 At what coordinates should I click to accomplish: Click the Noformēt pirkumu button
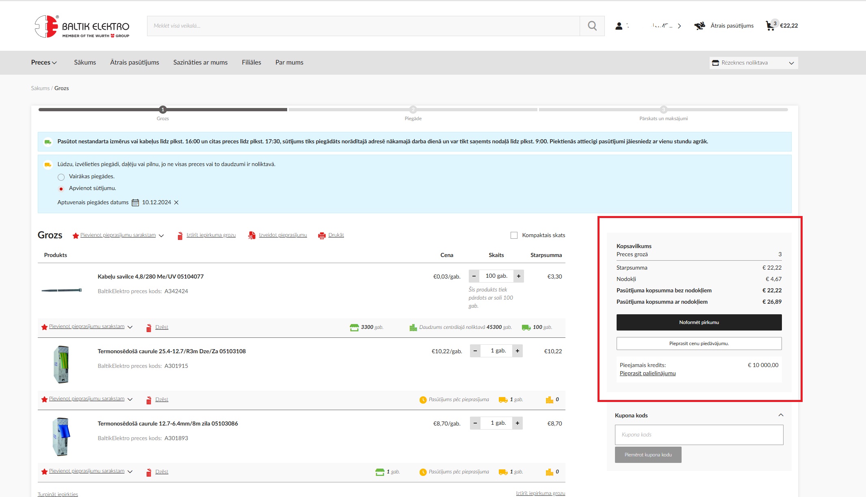click(x=699, y=322)
